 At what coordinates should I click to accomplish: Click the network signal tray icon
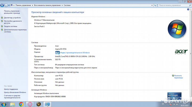pyautogui.click(x=174, y=104)
